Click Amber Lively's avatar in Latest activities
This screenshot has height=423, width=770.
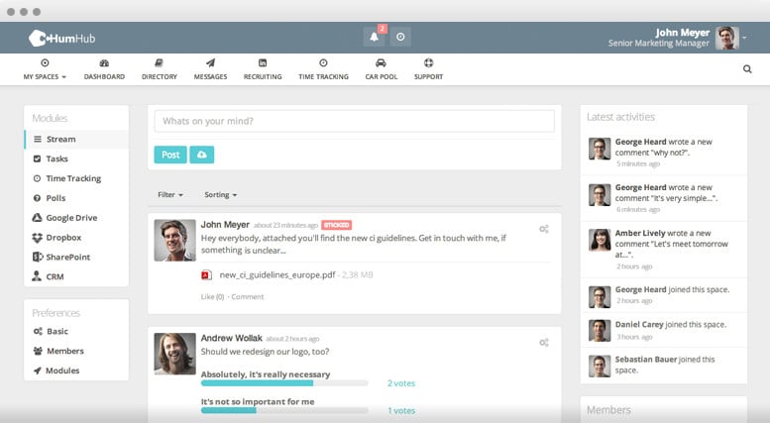[x=600, y=240]
